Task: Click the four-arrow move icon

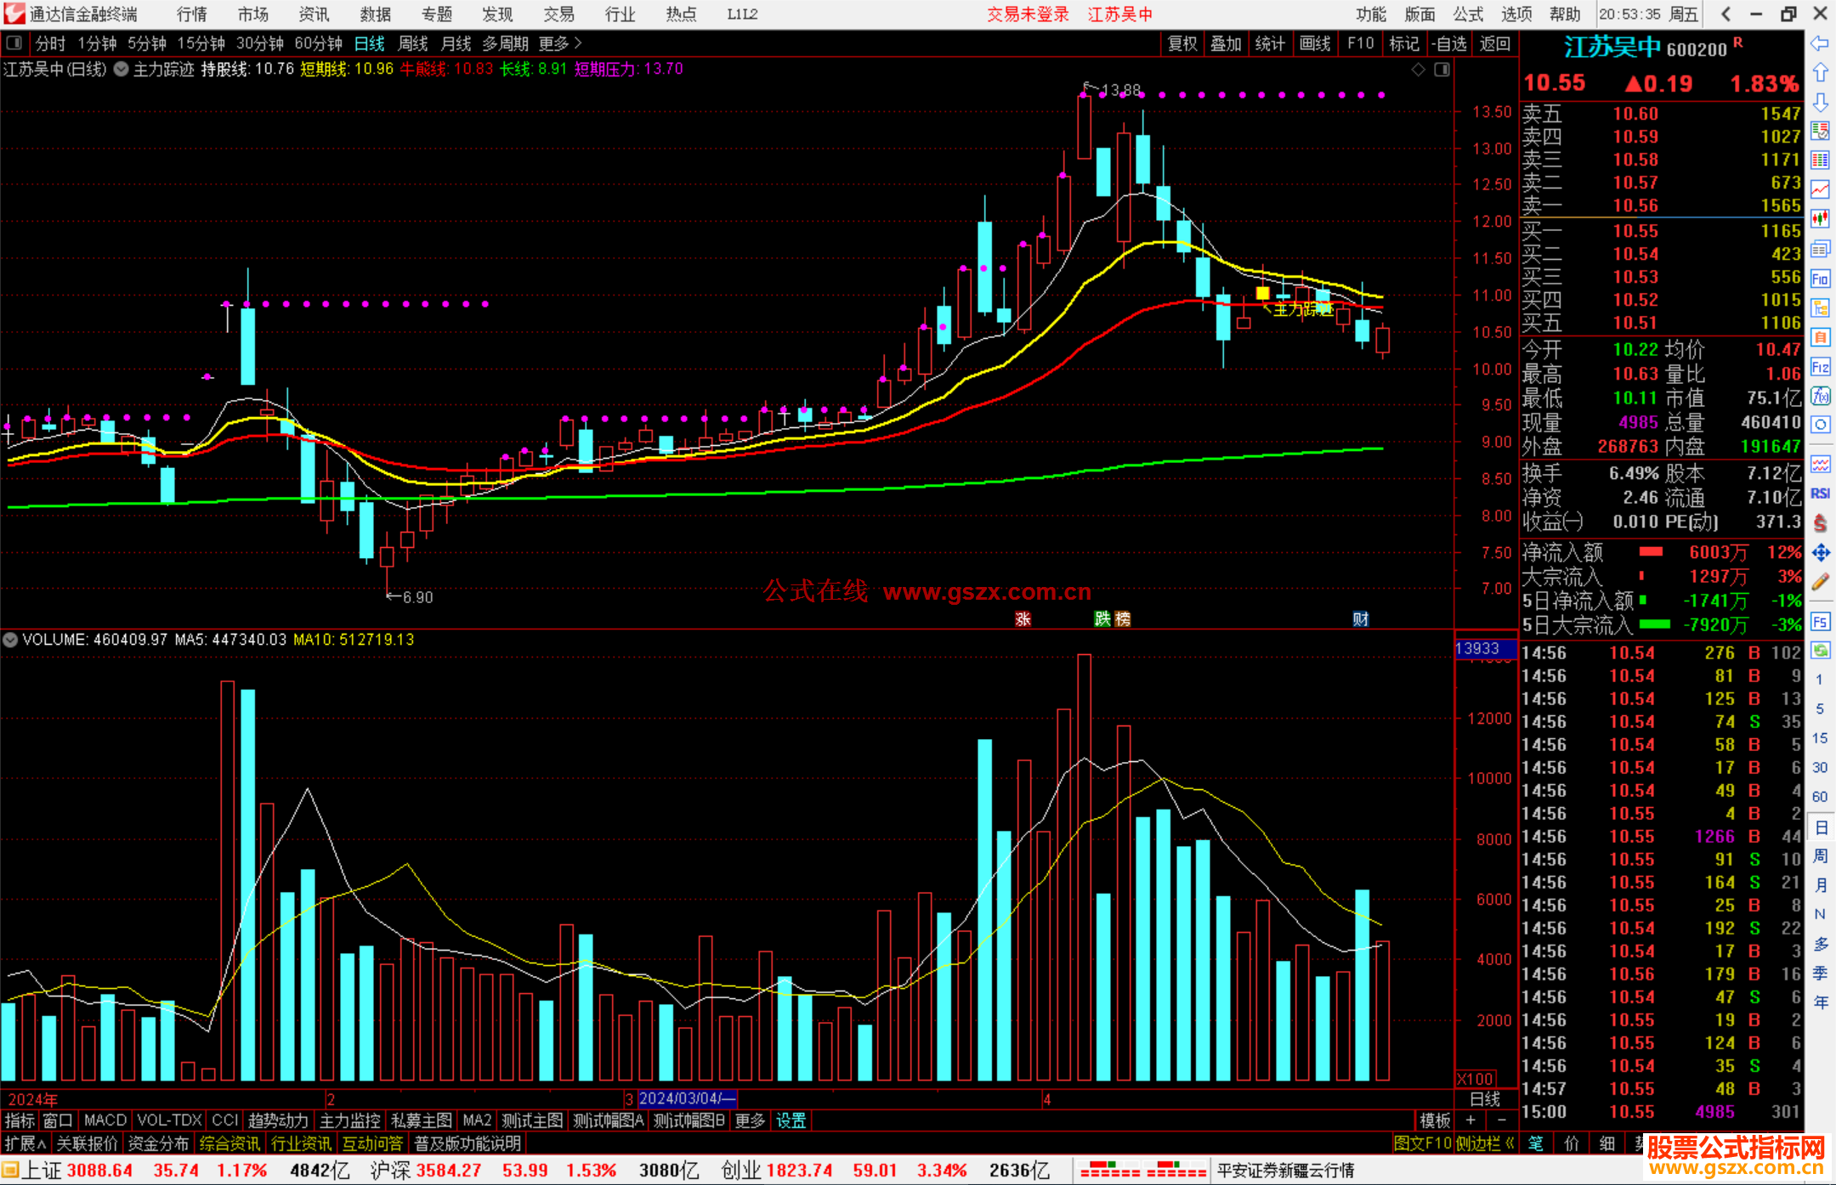Action: (x=1820, y=553)
